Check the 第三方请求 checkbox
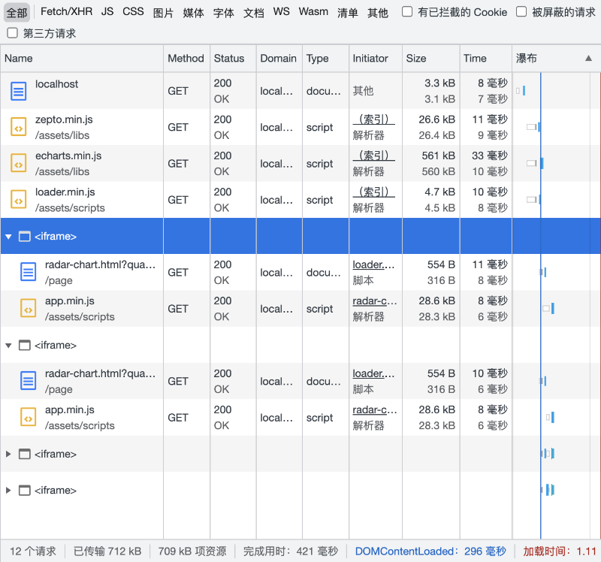The width and height of the screenshot is (601, 562). pyautogui.click(x=12, y=33)
